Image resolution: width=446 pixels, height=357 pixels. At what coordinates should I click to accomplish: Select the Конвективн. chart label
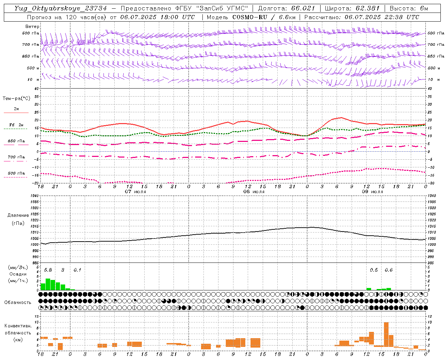point(18,326)
